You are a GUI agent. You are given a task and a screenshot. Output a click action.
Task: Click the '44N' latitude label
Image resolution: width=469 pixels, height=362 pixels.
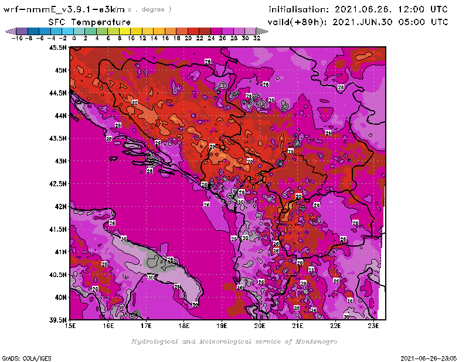coord(60,115)
